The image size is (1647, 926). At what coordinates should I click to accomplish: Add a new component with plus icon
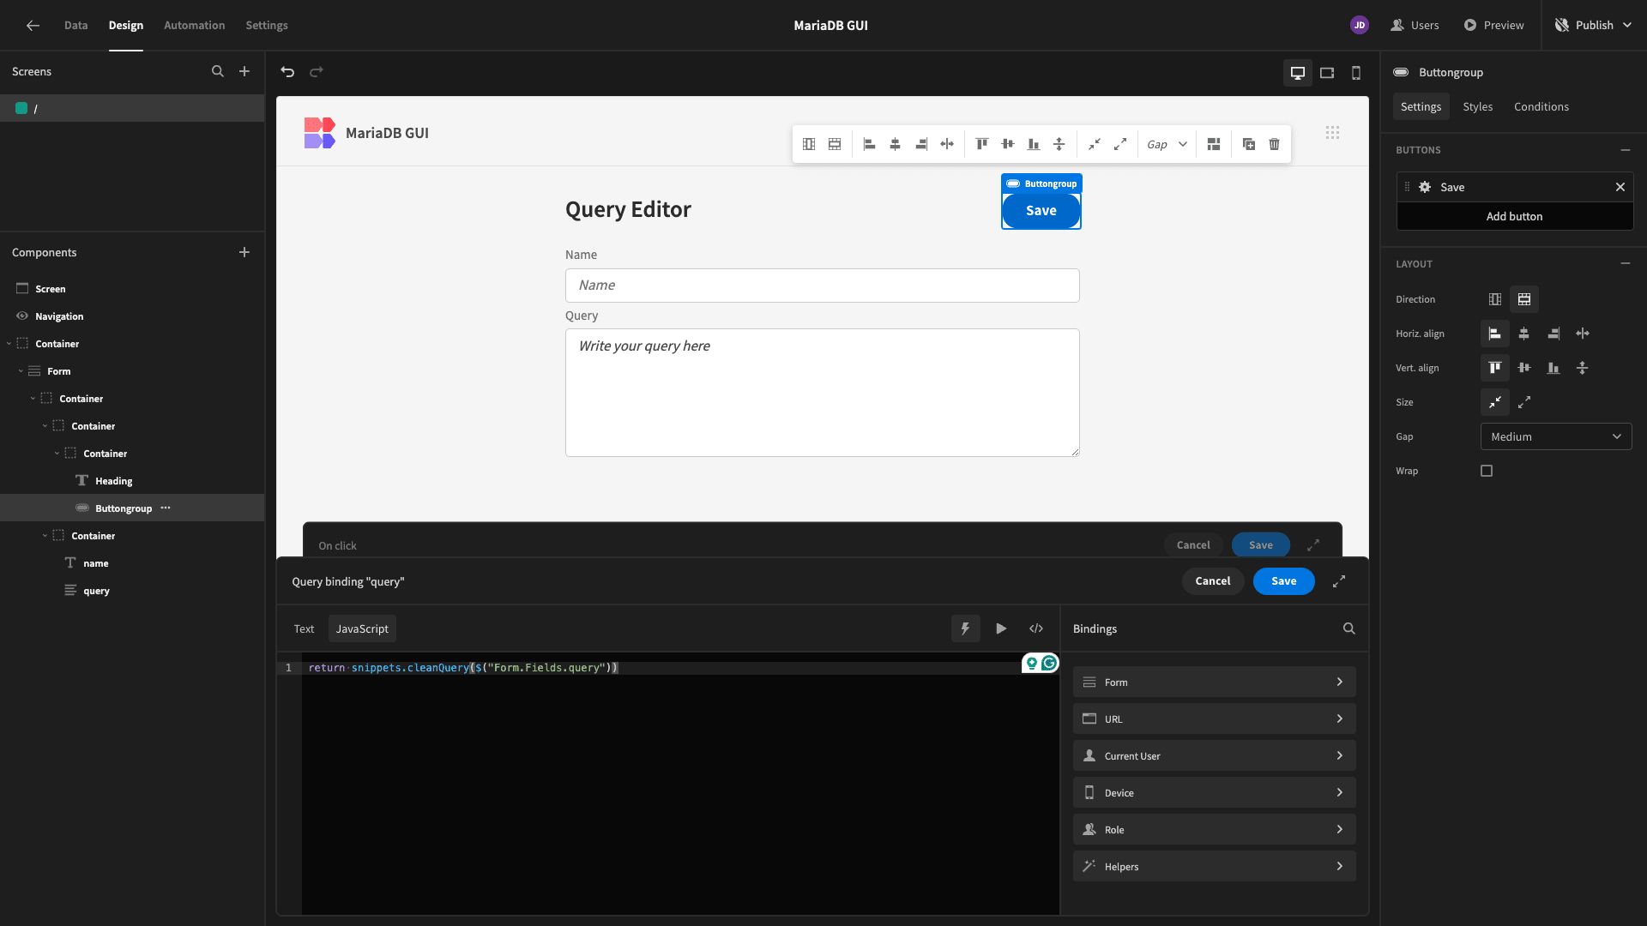tap(244, 252)
